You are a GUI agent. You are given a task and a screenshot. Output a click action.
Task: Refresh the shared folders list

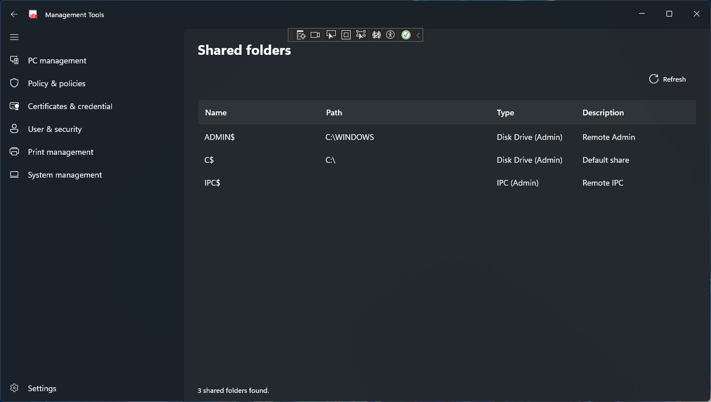668,79
